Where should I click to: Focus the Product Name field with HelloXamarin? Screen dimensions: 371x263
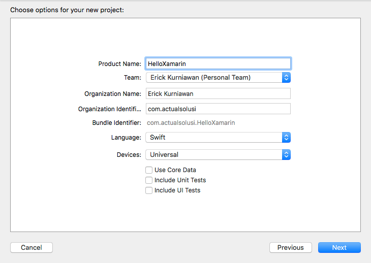(x=218, y=63)
